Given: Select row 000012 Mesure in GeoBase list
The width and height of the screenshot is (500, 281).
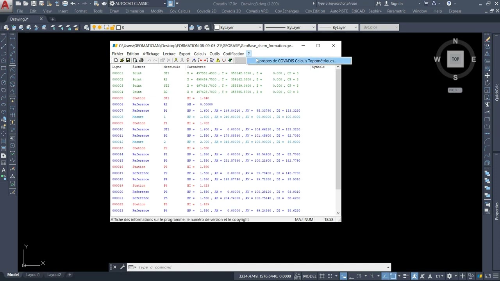Looking at the screenshot, I should point(223,142).
